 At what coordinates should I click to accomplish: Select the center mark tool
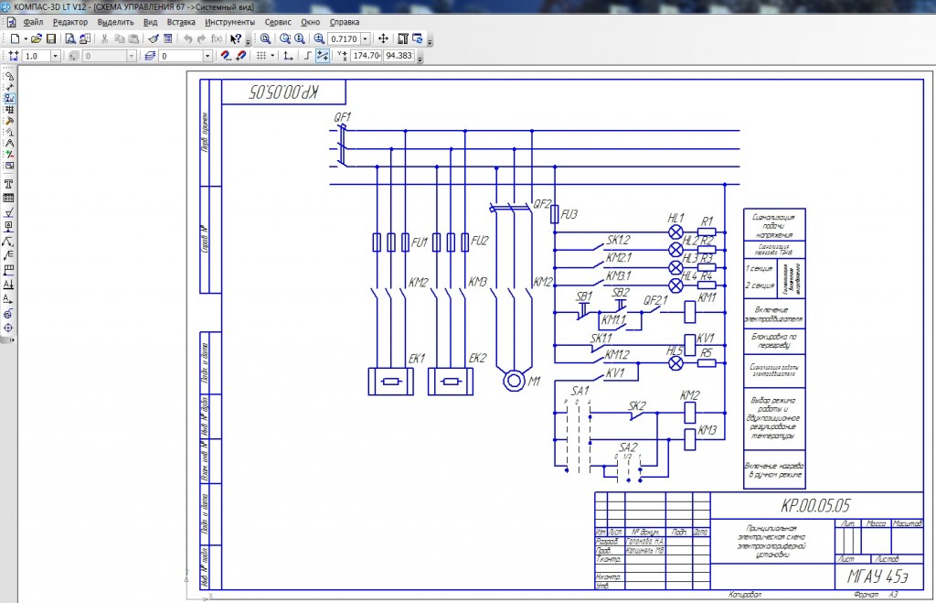pyautogui.click(x=8, y=328)
